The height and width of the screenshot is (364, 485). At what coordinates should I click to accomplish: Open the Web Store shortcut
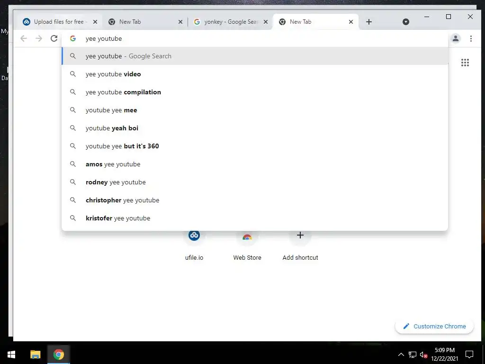[247, 245]
